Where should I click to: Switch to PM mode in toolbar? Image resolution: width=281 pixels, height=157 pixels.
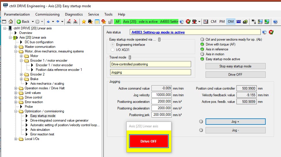pos(222,22)
